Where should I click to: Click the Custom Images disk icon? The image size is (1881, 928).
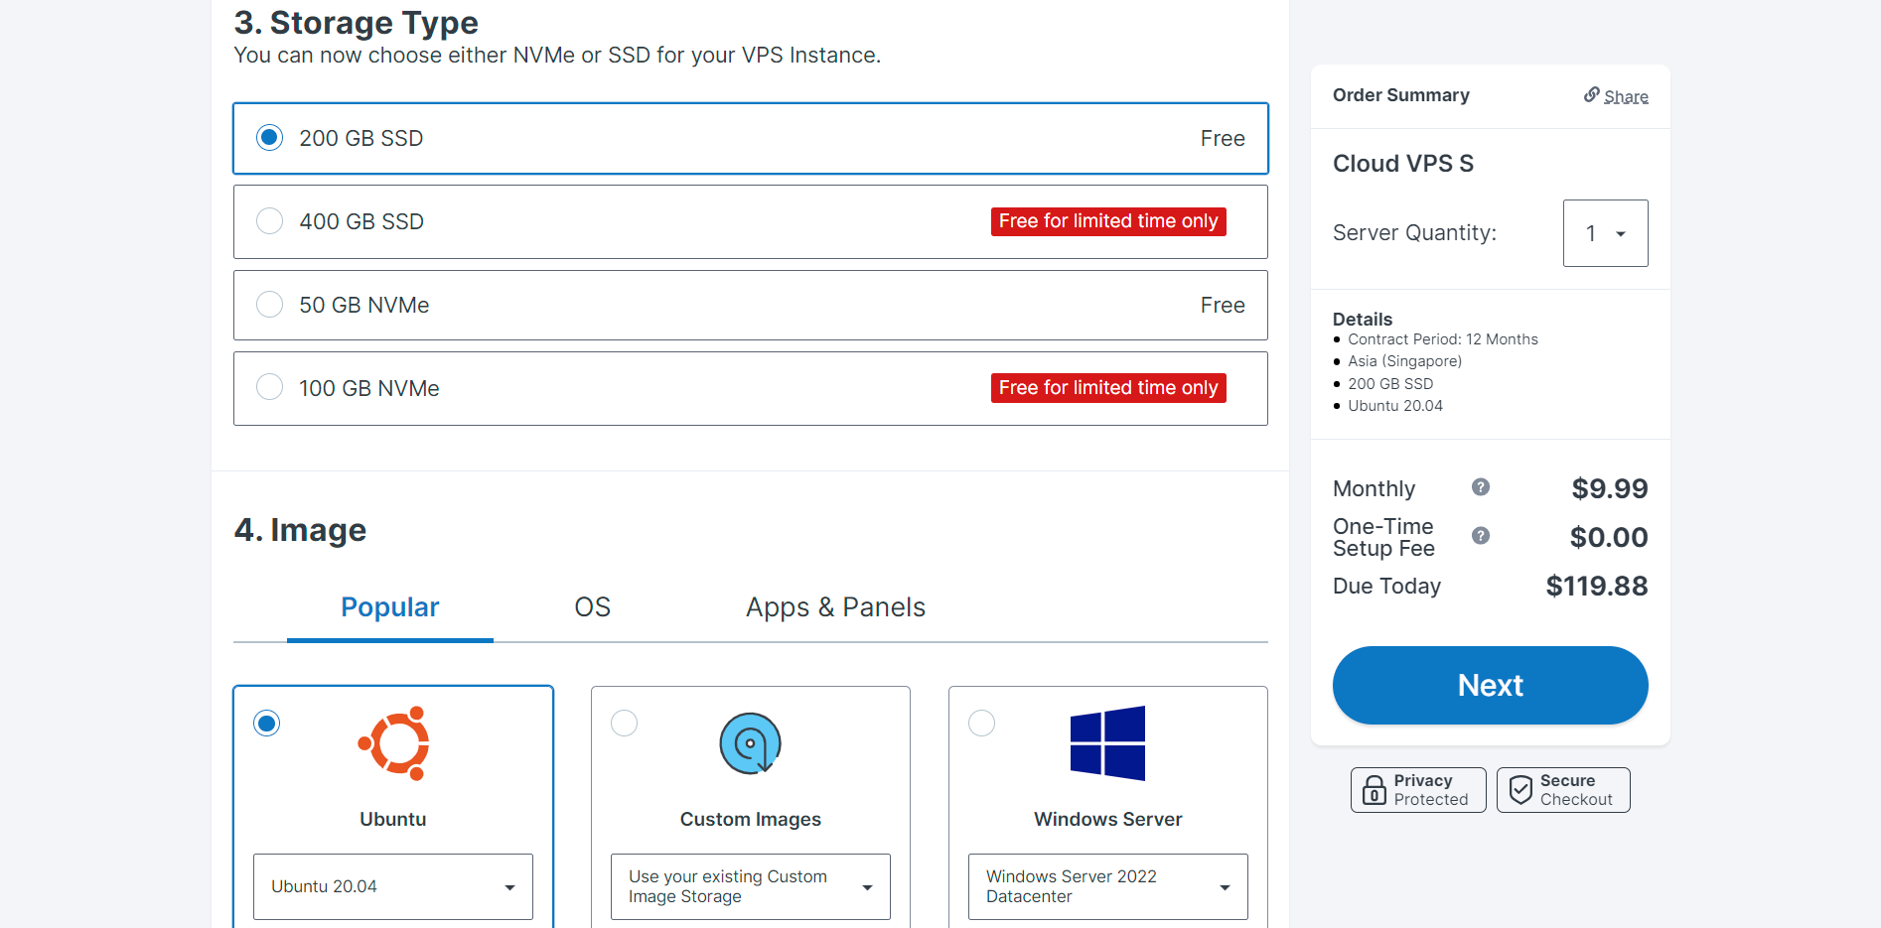[x=750, y=743]
